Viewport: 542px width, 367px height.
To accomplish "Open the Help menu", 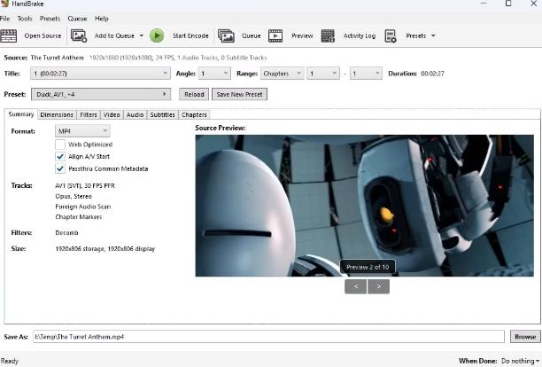I will point(102,19).
